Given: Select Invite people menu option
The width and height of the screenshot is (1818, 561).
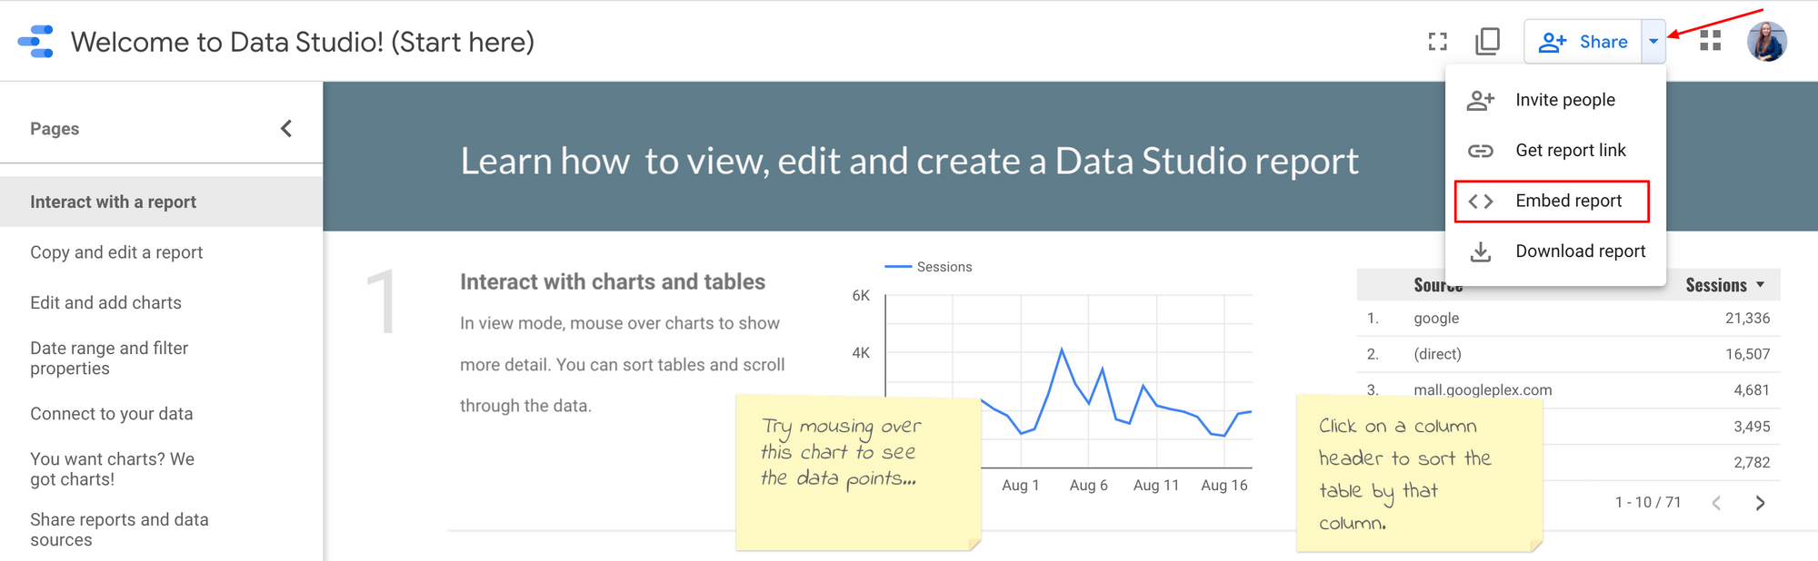Looking at the screenshot, I should click(1564, 100).
